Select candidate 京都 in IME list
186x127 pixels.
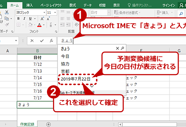pos(65,71)
